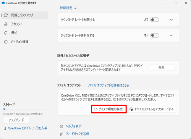The image size is (191, 139).
Task: Open the OneDrive モバイル アプリを入手 link
Action: click(x=28, y=128)
